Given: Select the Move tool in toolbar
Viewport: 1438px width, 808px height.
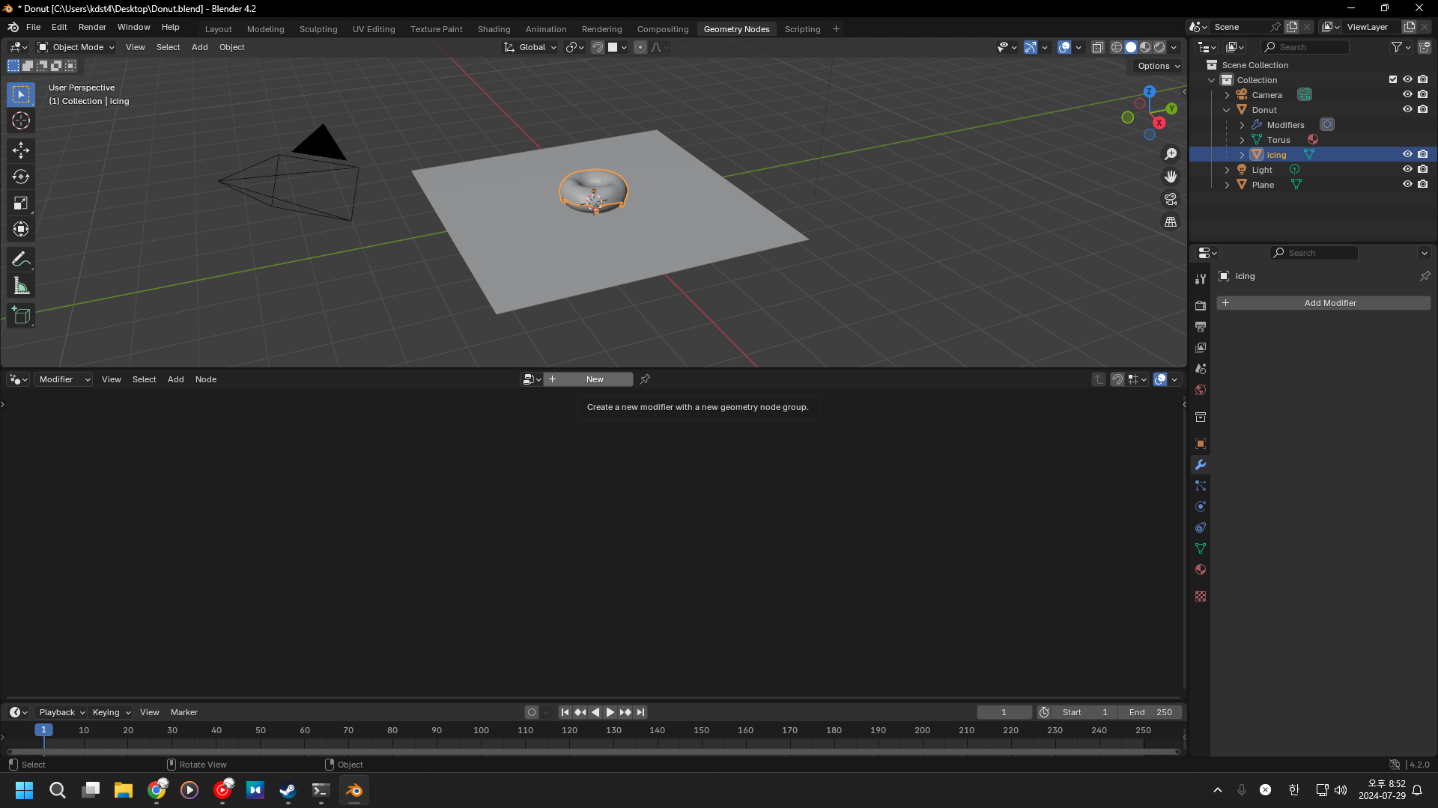Looking at the screenshot, I should point(21,150).
